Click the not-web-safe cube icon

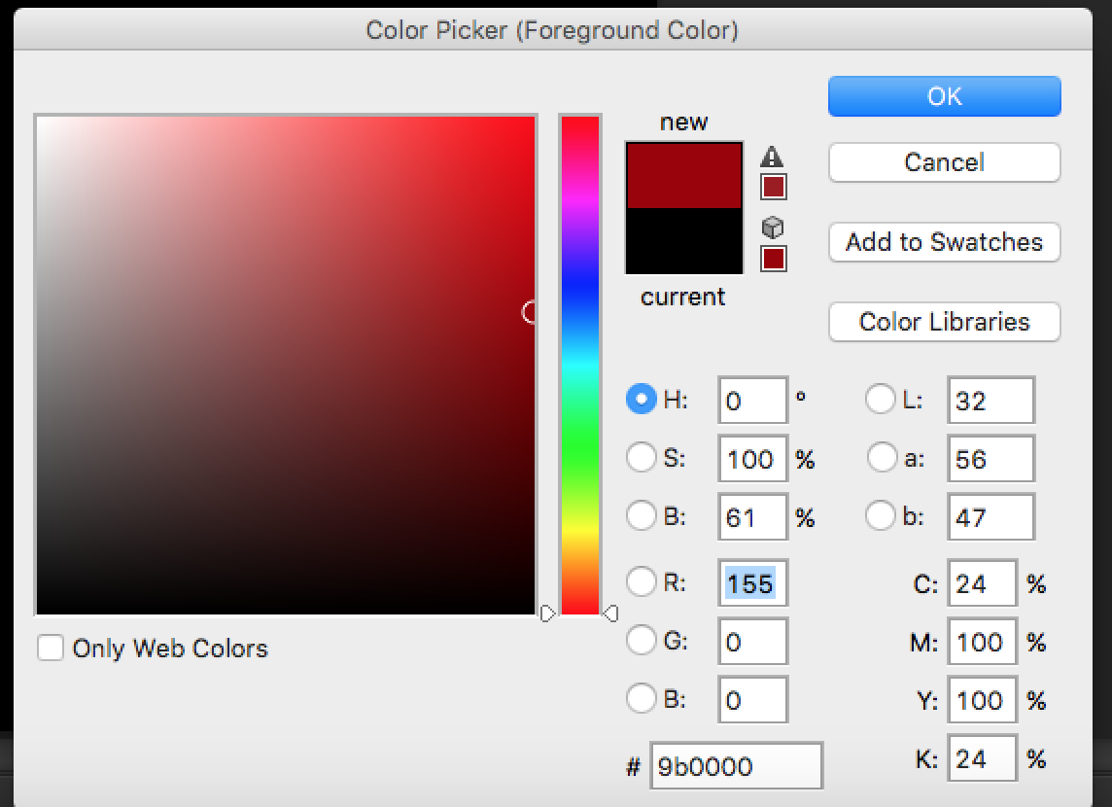point(773,228)
